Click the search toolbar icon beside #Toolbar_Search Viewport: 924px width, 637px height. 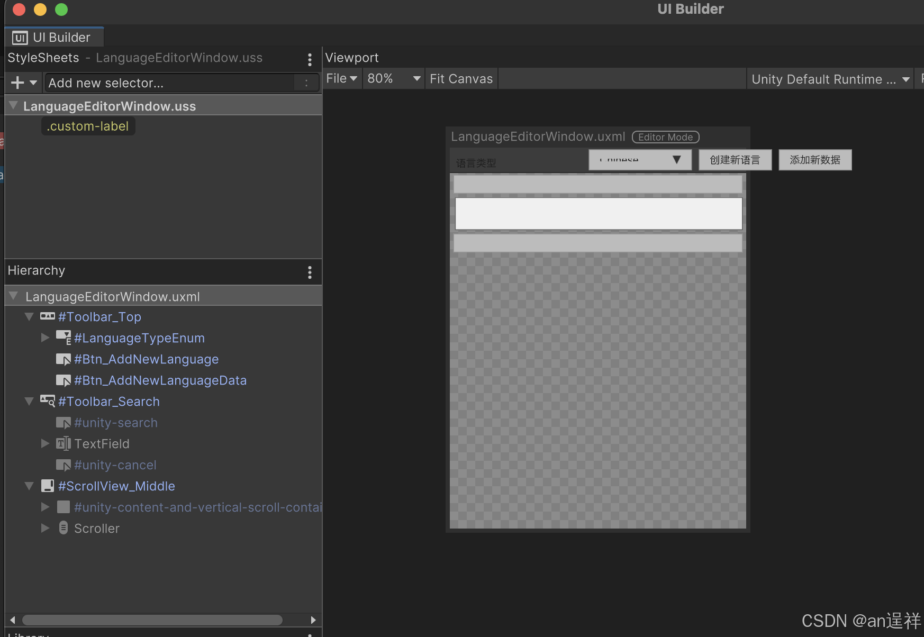(x=48, y=401)
